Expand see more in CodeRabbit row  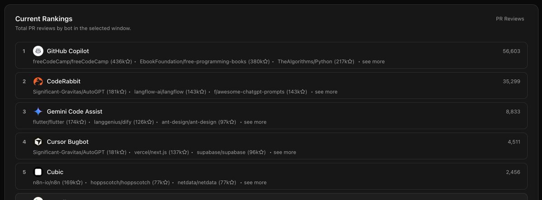(326, 92)
